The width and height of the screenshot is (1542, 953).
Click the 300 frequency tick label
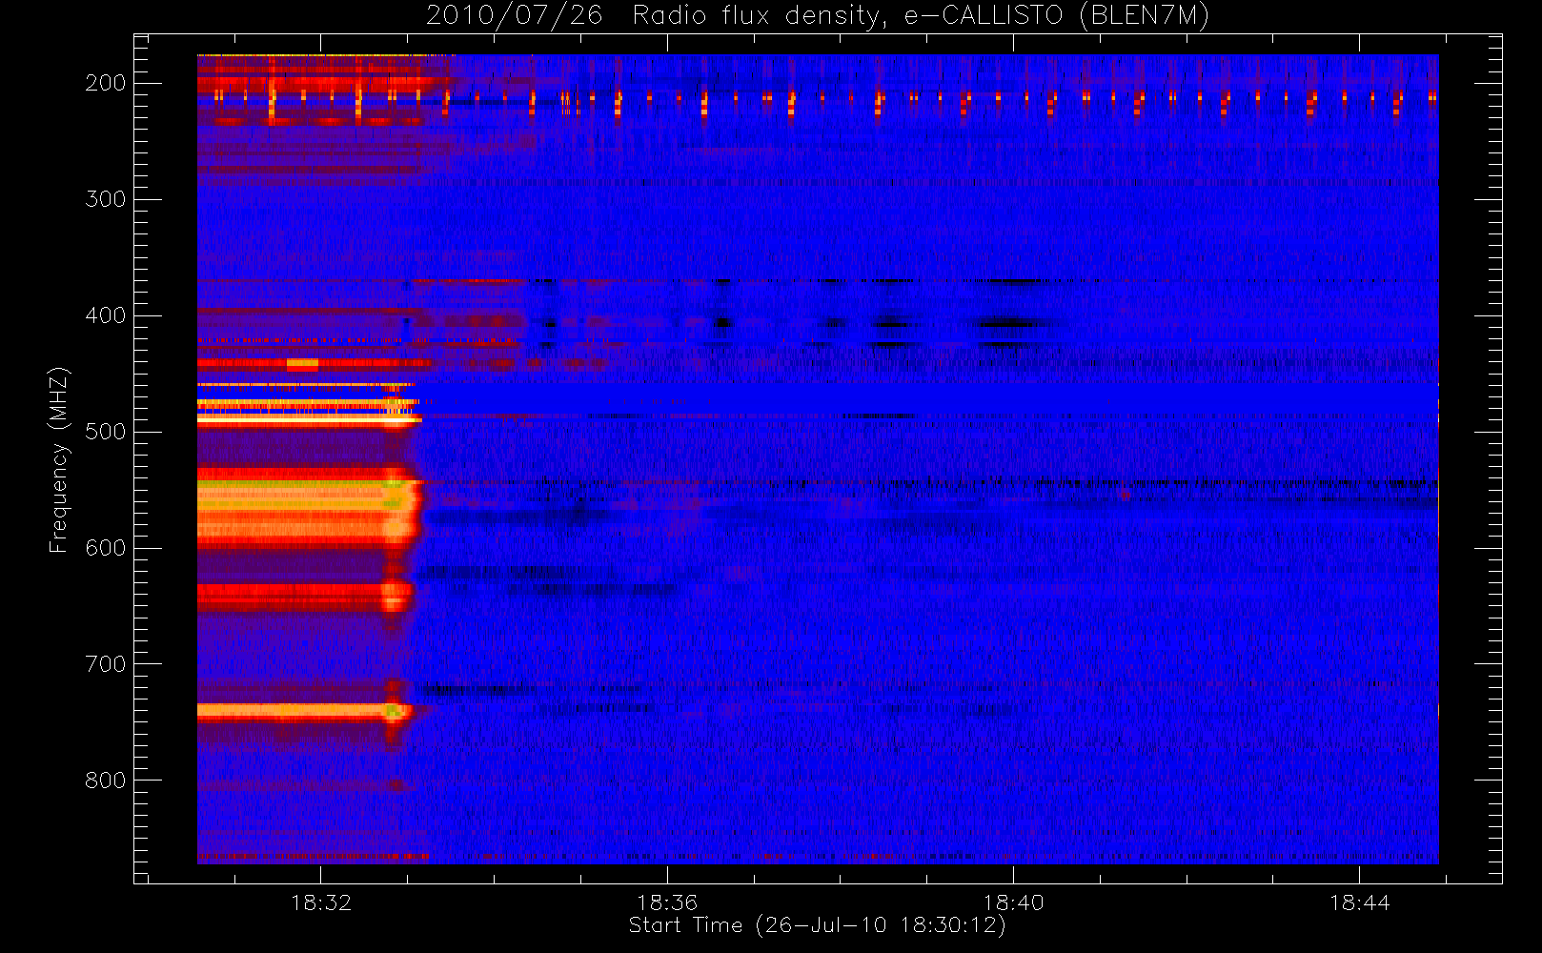(105, 199)
